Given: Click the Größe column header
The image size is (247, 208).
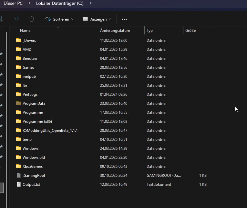Looking at the screenshot, I should 190,31.
